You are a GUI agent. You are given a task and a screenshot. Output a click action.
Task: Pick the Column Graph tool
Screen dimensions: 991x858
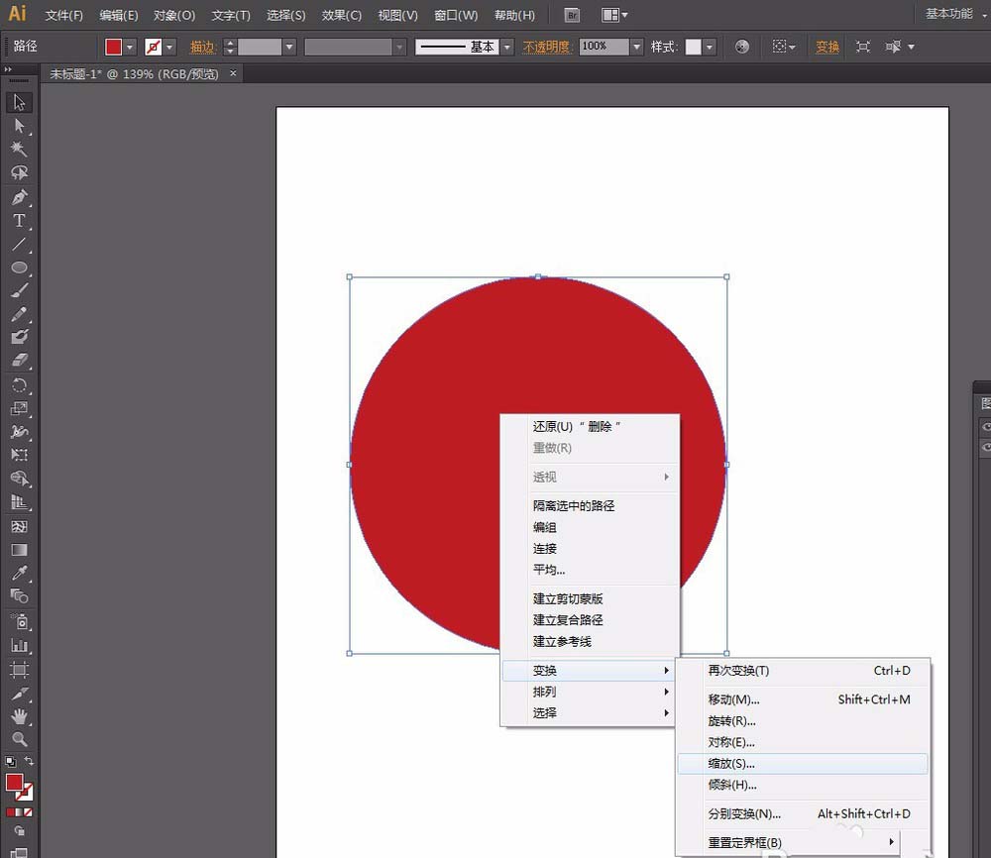point(19,645)
